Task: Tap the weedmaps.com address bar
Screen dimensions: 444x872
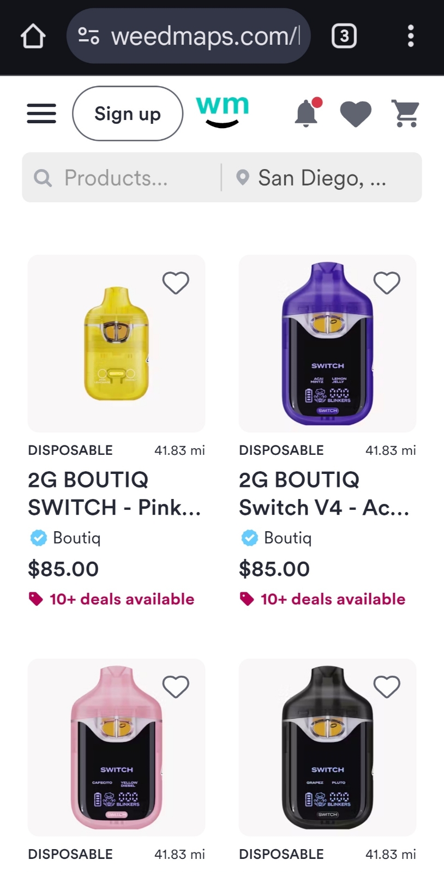Action: [205, 37]
